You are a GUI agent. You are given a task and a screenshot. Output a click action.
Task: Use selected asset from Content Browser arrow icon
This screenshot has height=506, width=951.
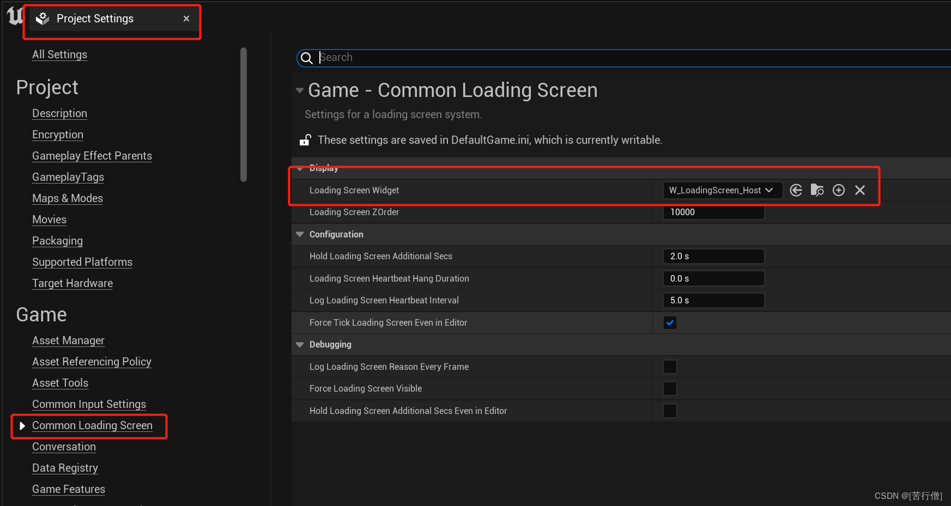pyautogui.click(x=796, y=190)
